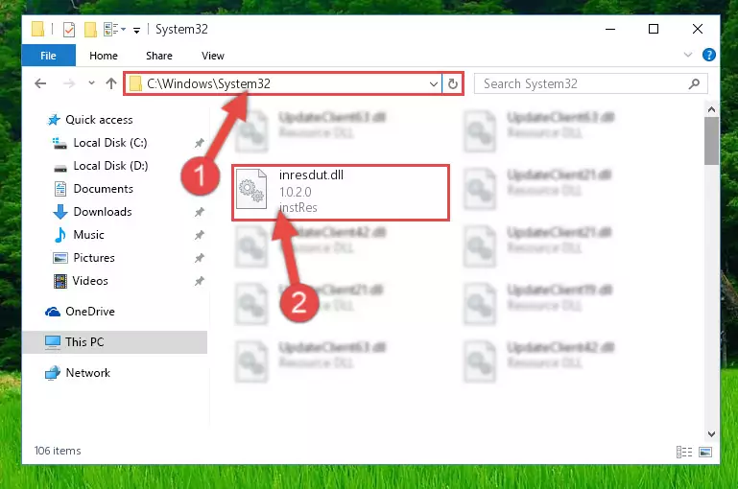Click the Network icon in the sidebar
The width and height of the screenshot is (738, 489).
pos(53,373)
